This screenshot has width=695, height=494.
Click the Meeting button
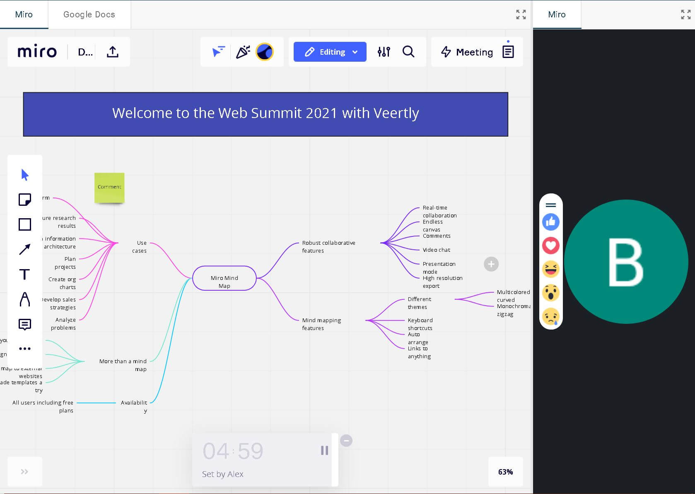pyautogui.click(x=467, y=52)
